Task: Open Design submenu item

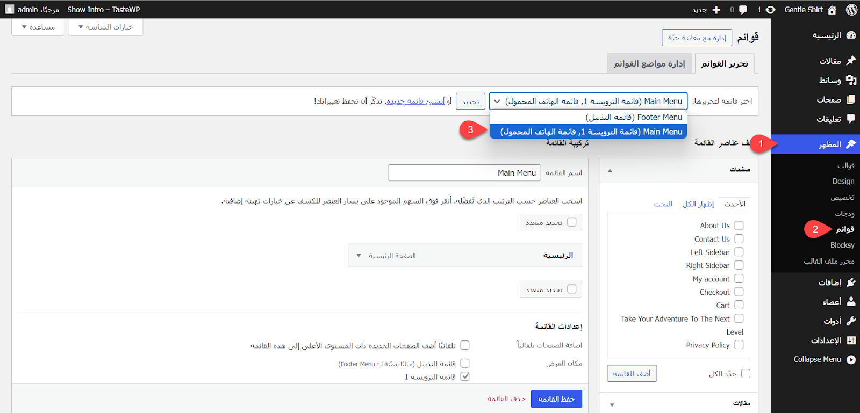Action: [x=843, y=182]
